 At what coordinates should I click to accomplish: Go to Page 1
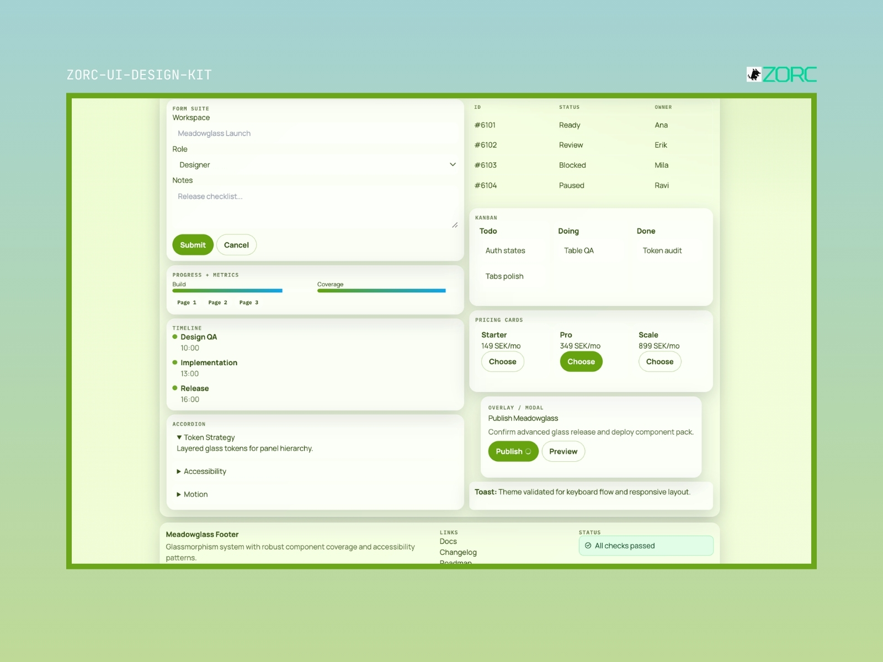point(187,302)
